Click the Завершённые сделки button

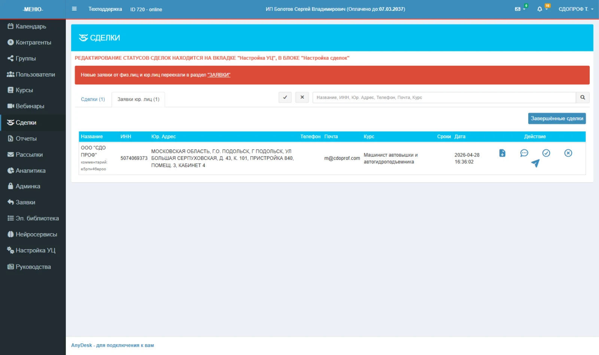[x=557, y=118]
